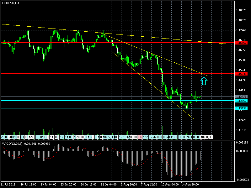Click the red 1.15049 price level tag
This screenshot has width=251, height=188.
241,74
